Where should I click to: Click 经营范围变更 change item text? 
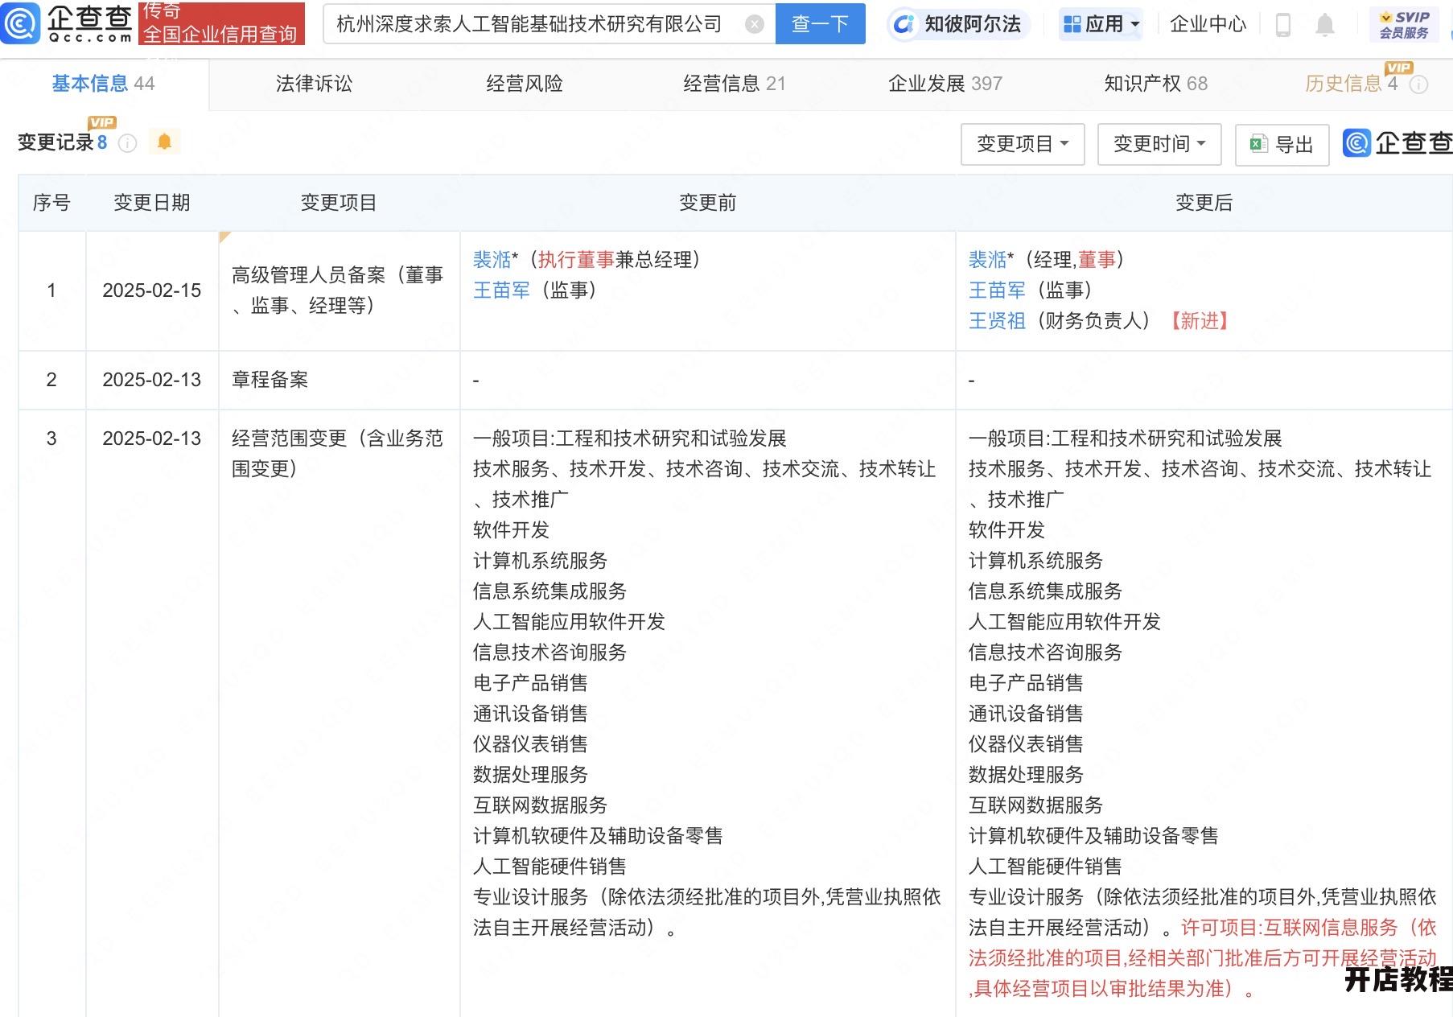tap(338, 454)
